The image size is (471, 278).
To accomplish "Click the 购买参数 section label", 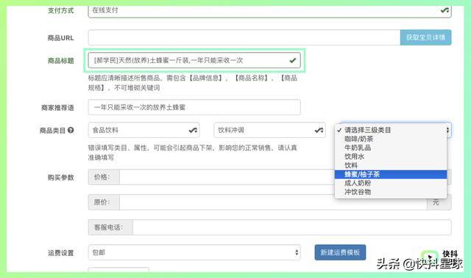I will click(60, 178).
